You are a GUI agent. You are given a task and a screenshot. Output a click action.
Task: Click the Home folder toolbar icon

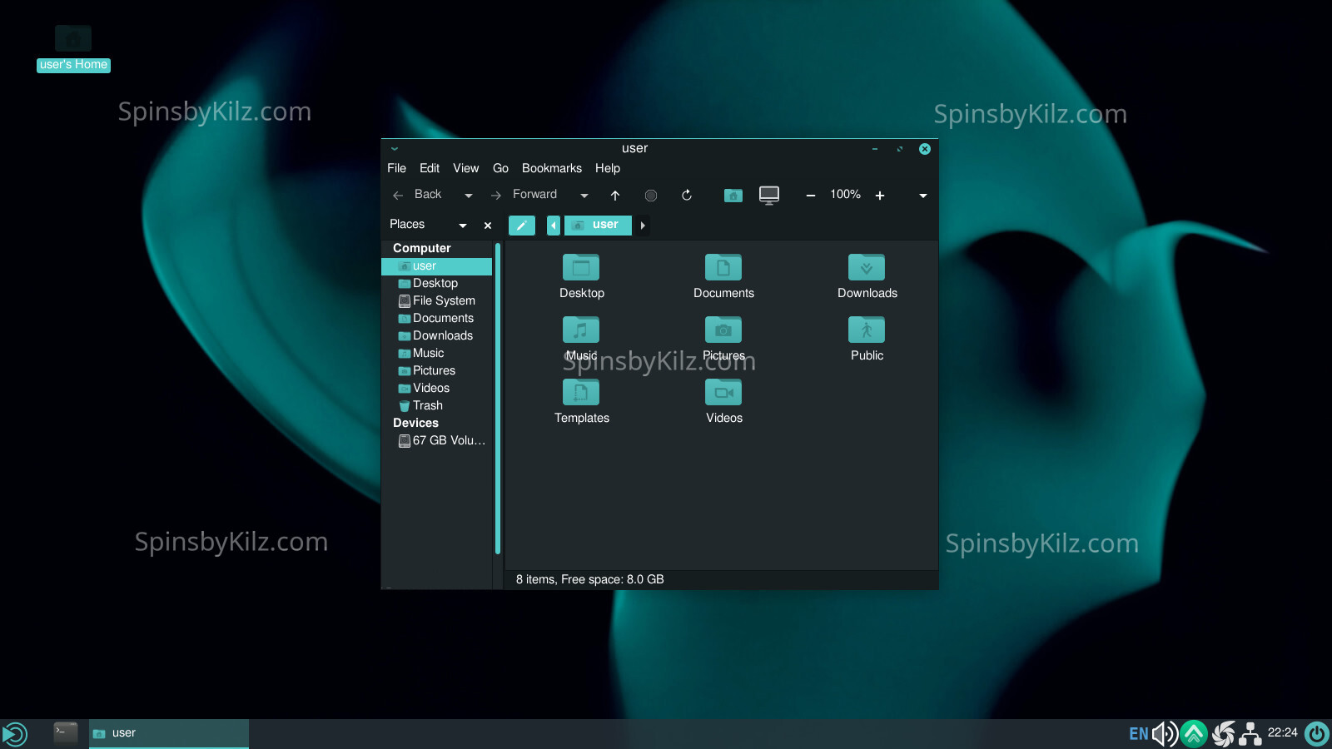(x=733, y=196)
